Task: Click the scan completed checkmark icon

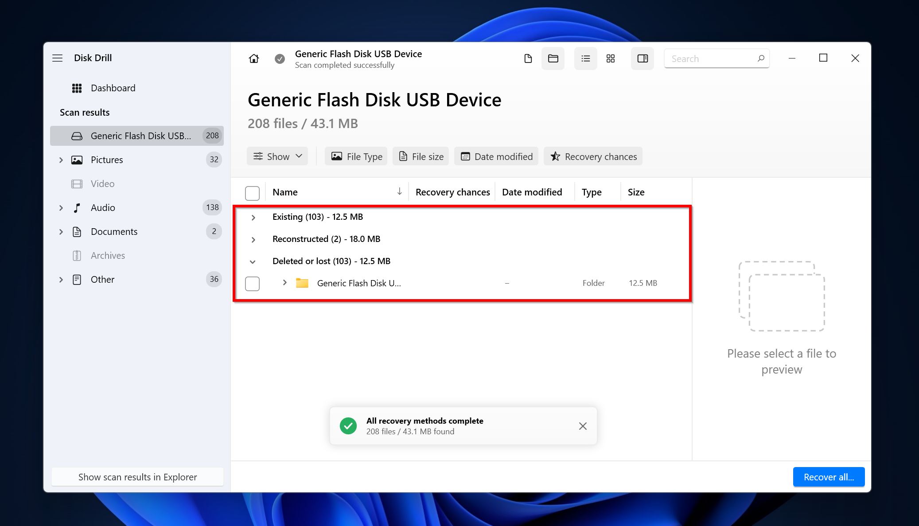Action: 280,58
